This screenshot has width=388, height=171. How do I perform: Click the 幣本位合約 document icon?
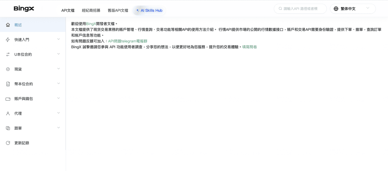point(8,84)
